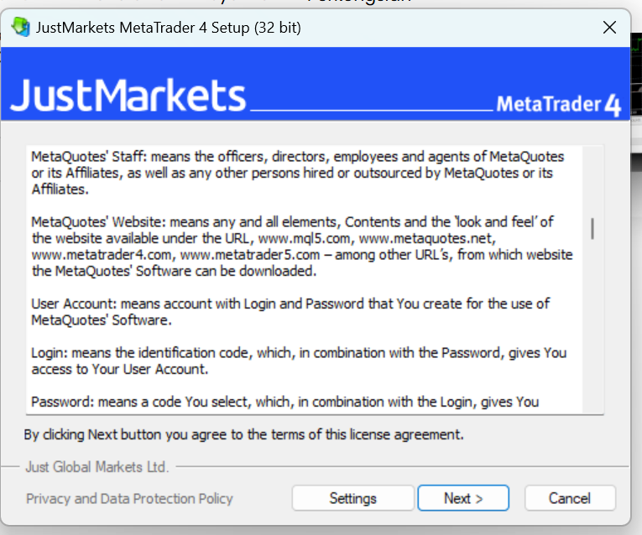Click the JustMarkets logo in blue banner
The height and width of the screenshot is (535, 642).
click(x=128, y=96)
